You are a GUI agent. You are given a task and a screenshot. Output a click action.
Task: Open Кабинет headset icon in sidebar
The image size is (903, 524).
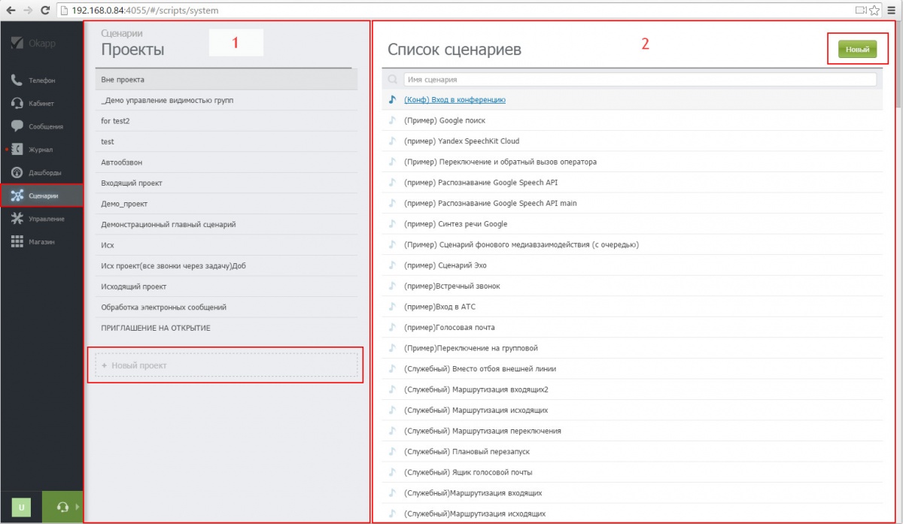point(17,104)
